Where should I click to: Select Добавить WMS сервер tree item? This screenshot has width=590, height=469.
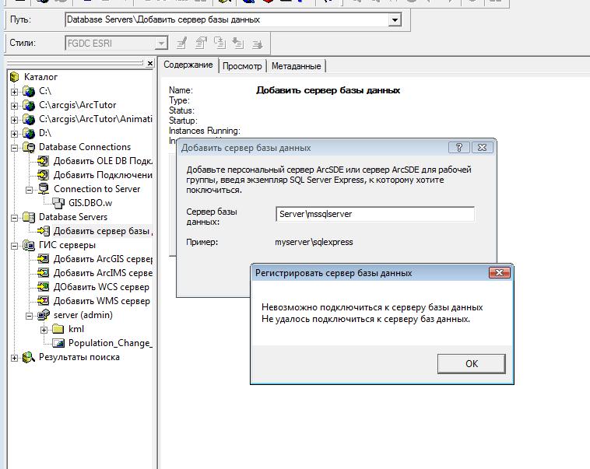102,301
